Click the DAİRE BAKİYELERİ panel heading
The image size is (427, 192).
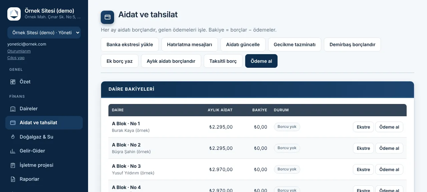[x=131, y=89]
